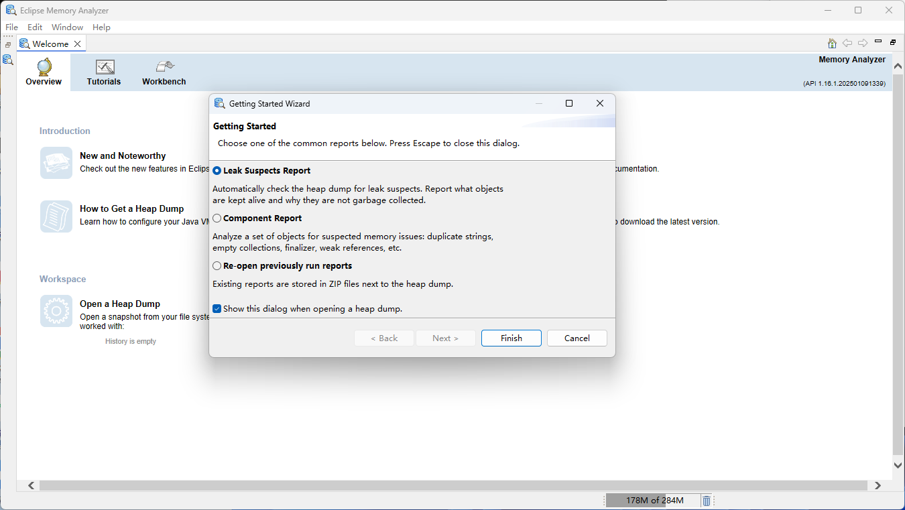The image size is (905, 510).
Task: Click the heap dump icon in left sidebar
Action: pos(8,60)
